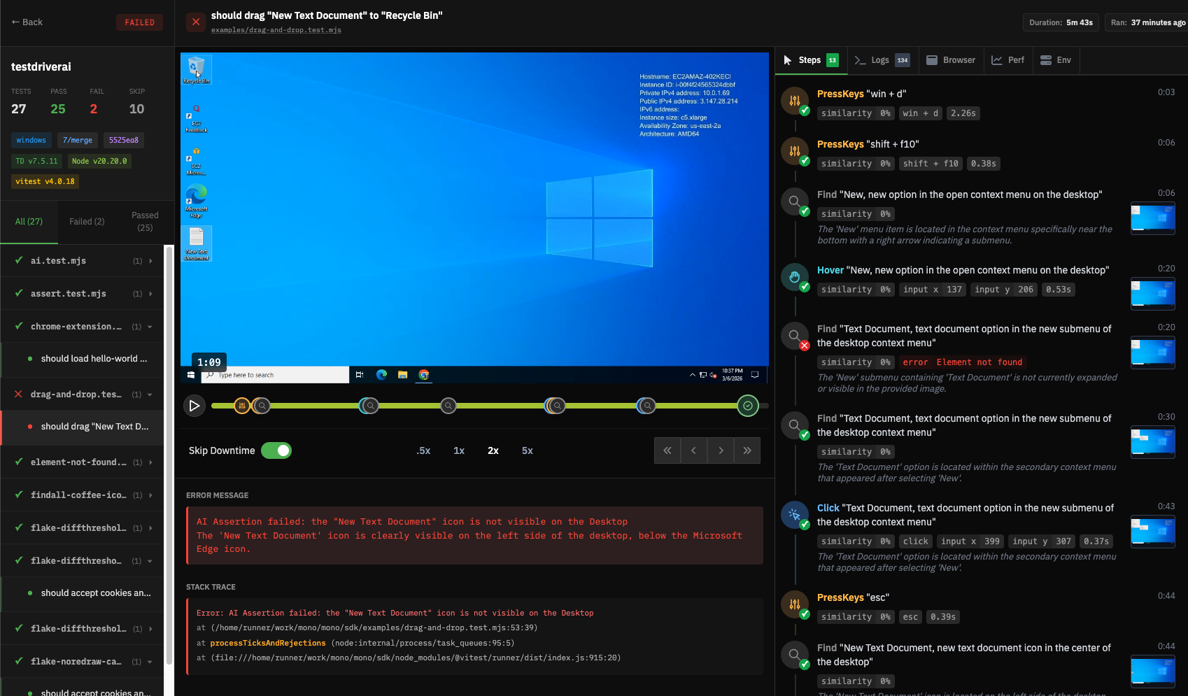Click the Env tab icon
This screenshot has height=696, width=1188.
pos(1046,59)
